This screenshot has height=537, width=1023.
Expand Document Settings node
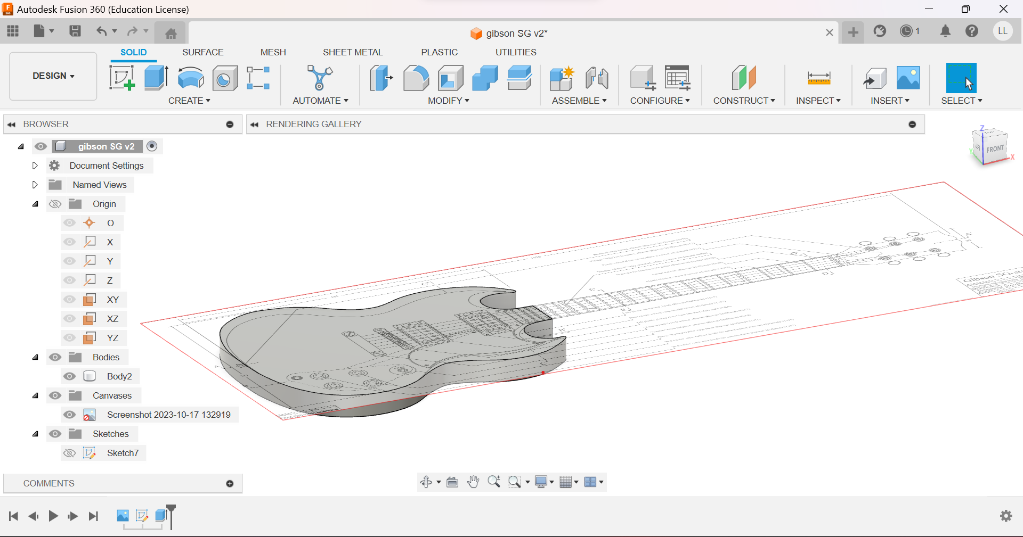(35, 166)
